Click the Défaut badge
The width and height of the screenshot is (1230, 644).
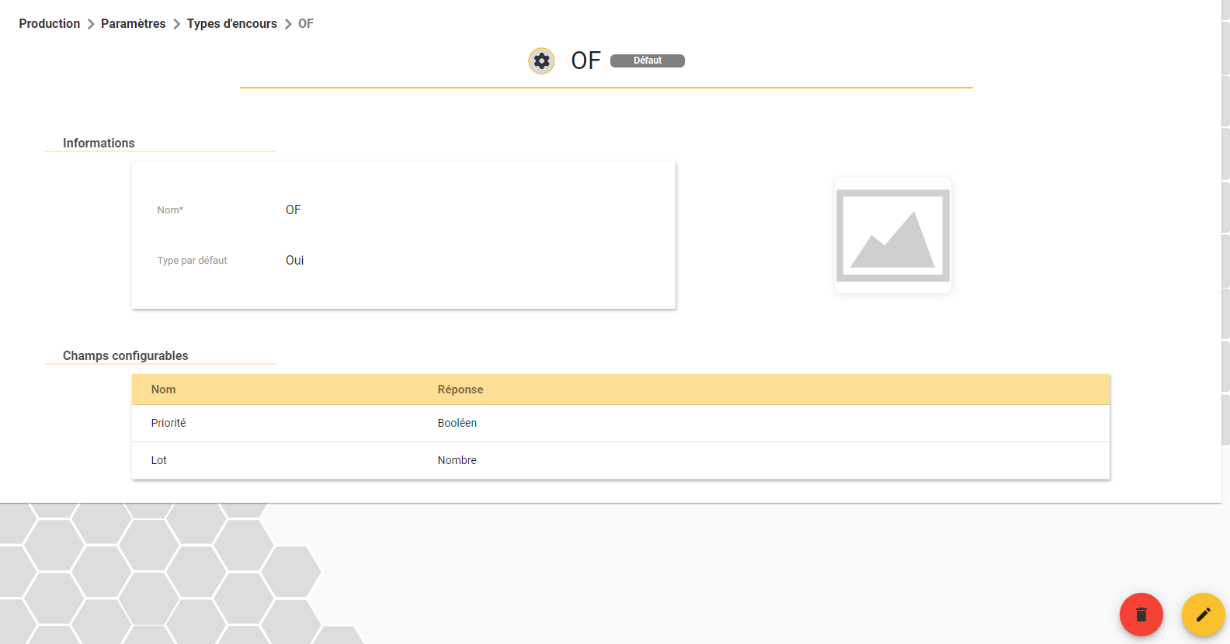click(x=648, y=61)
